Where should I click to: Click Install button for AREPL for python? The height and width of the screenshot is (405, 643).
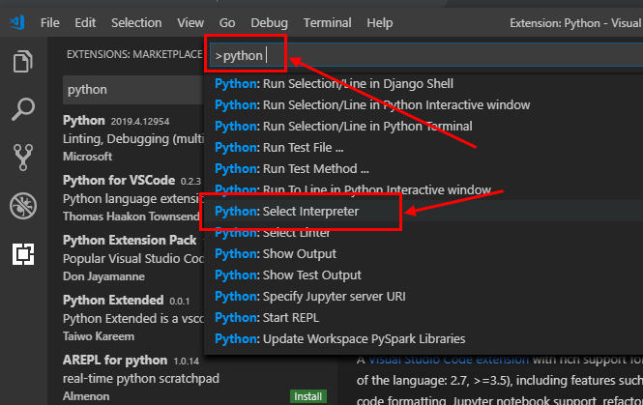(x=308, y=396)
